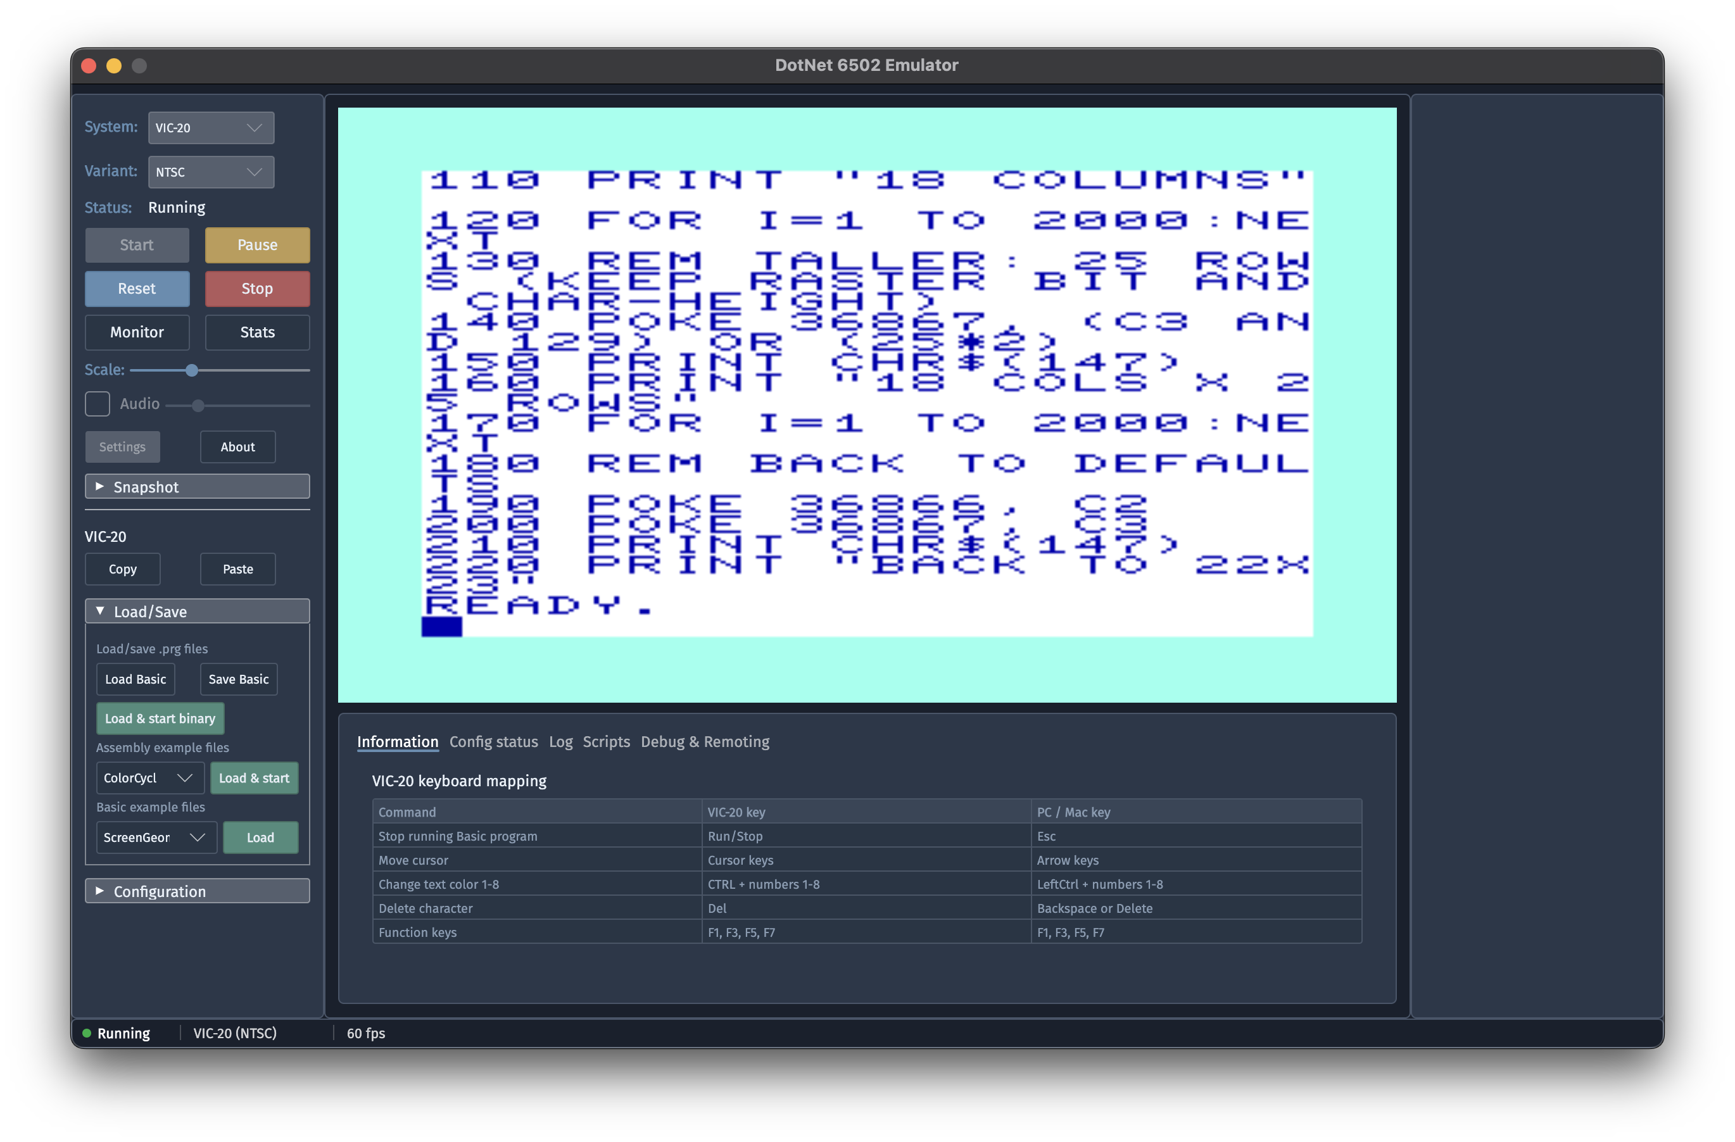
Task: Open the ColorCycl assembly example dropdown
Action: 149,779
